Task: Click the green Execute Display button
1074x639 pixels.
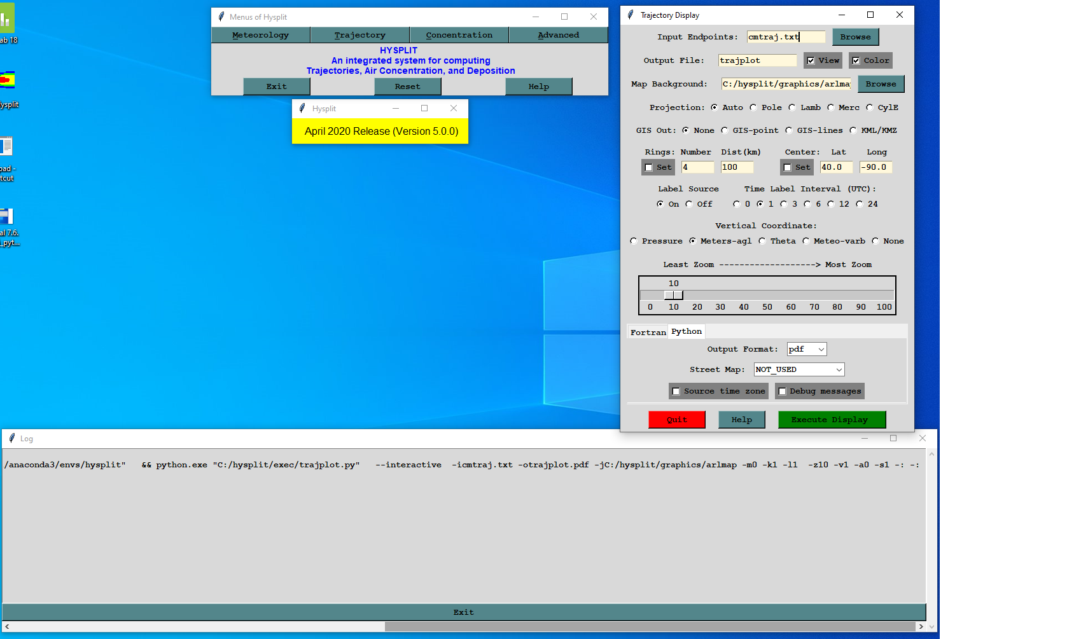Action: pyautogui.click(x=832, y=420)
